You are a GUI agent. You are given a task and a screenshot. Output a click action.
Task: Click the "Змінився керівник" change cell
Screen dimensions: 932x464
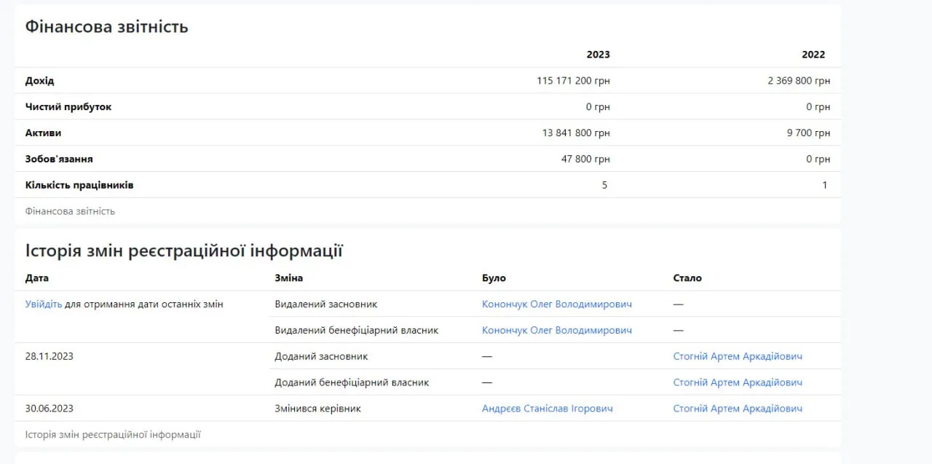[318, 409]
